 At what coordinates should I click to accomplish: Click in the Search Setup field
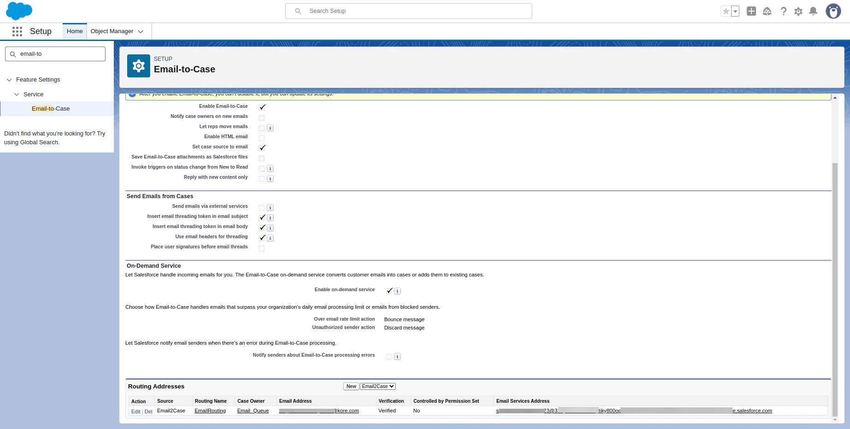(408, 11)
